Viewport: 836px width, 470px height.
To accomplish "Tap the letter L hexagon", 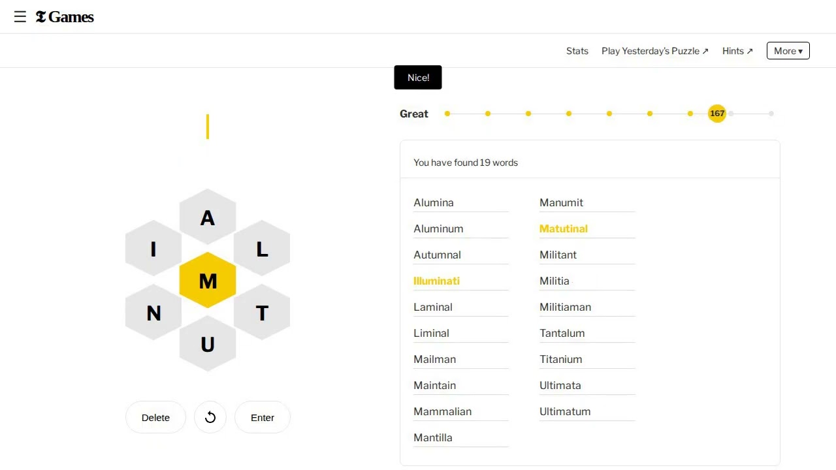I will (x=262, y=249).
